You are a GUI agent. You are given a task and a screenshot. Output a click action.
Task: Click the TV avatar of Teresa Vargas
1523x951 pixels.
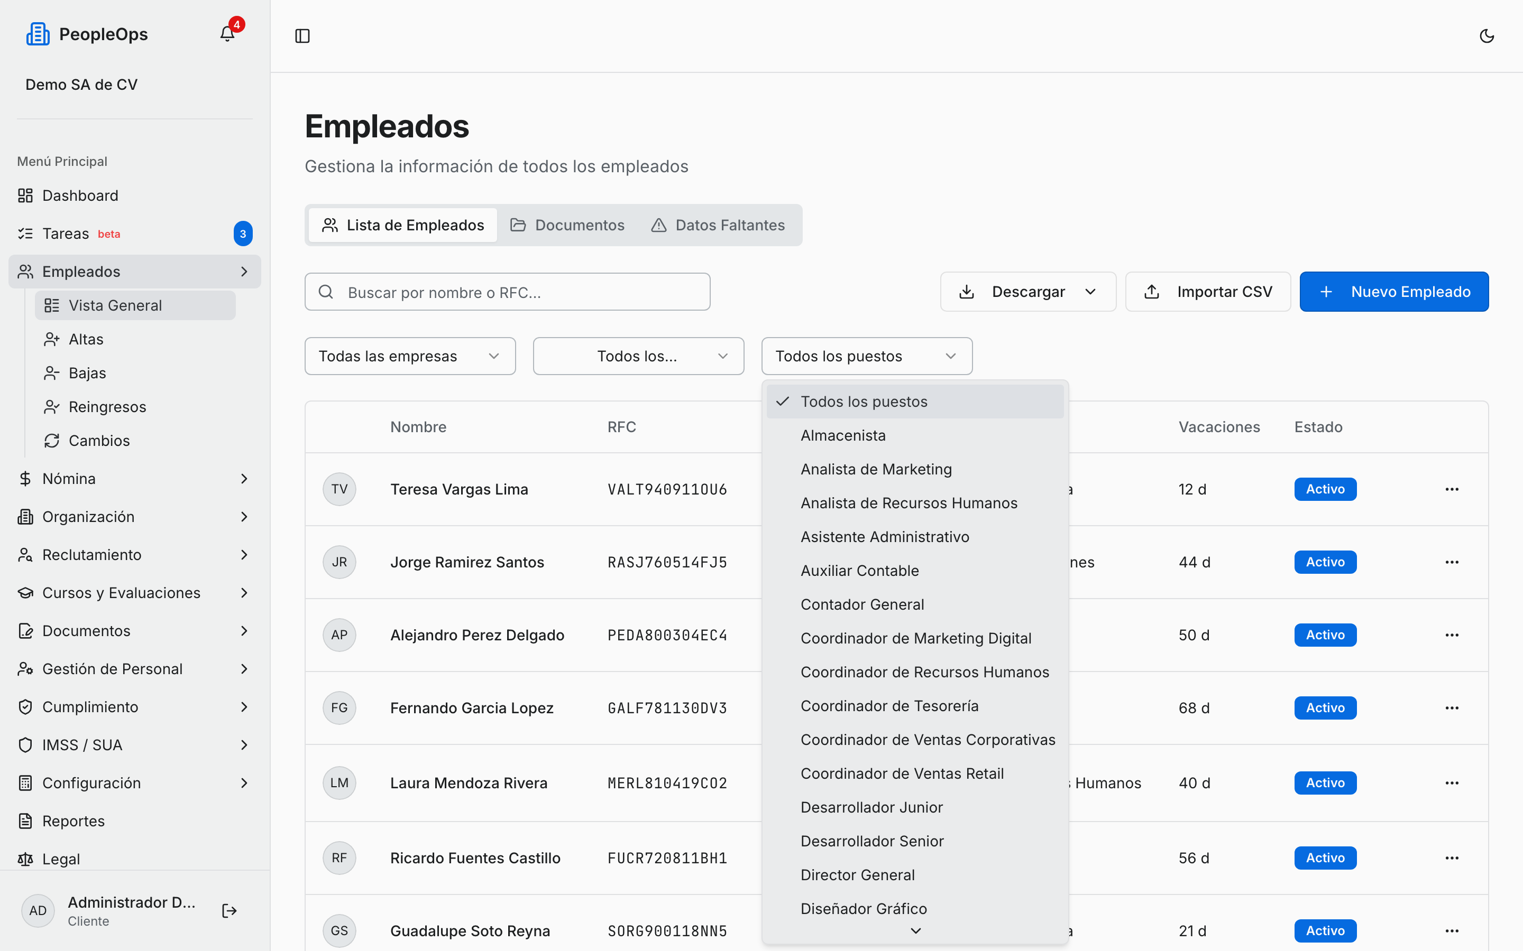tap(339, 489)
